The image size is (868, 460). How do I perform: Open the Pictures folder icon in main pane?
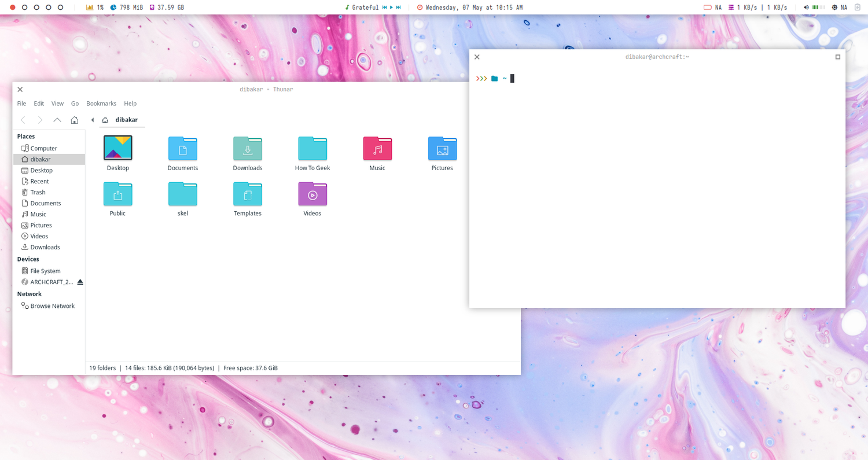point(442,148)
